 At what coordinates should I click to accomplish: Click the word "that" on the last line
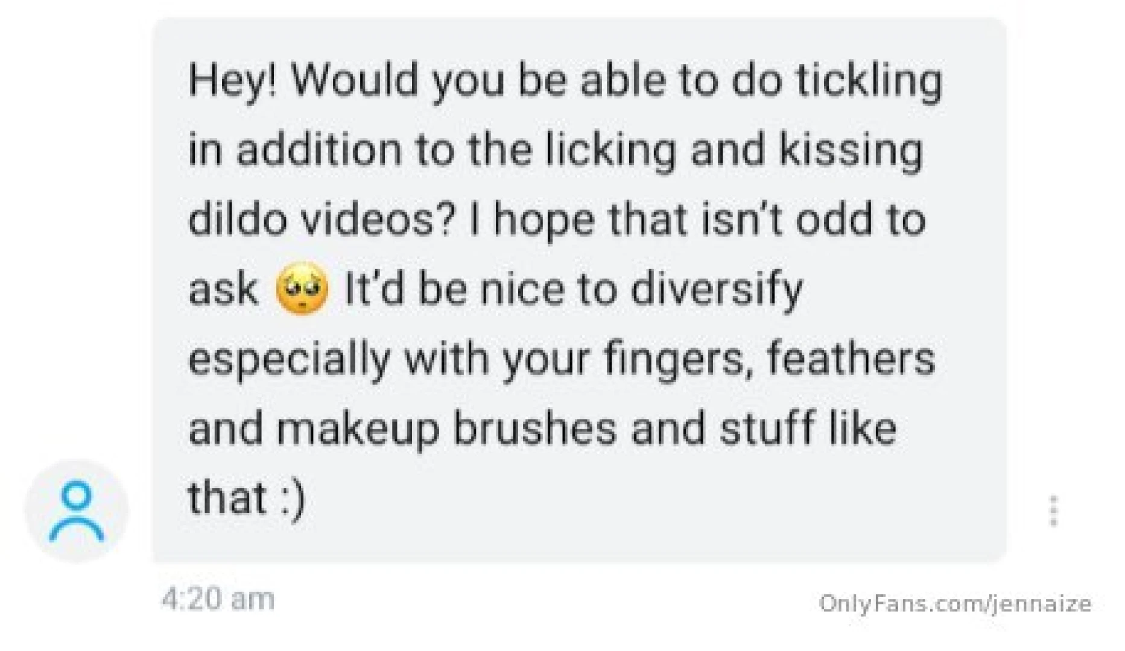(227, 498)
